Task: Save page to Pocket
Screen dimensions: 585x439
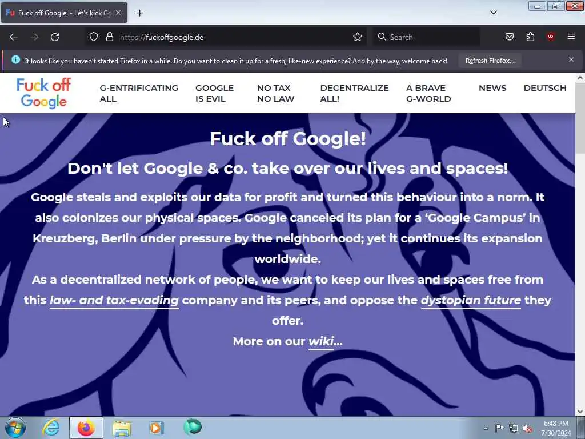Action: pos(509,37)
